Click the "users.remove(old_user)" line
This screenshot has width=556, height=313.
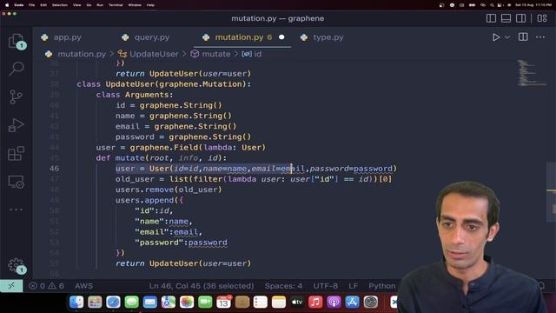tap(169, 190)
